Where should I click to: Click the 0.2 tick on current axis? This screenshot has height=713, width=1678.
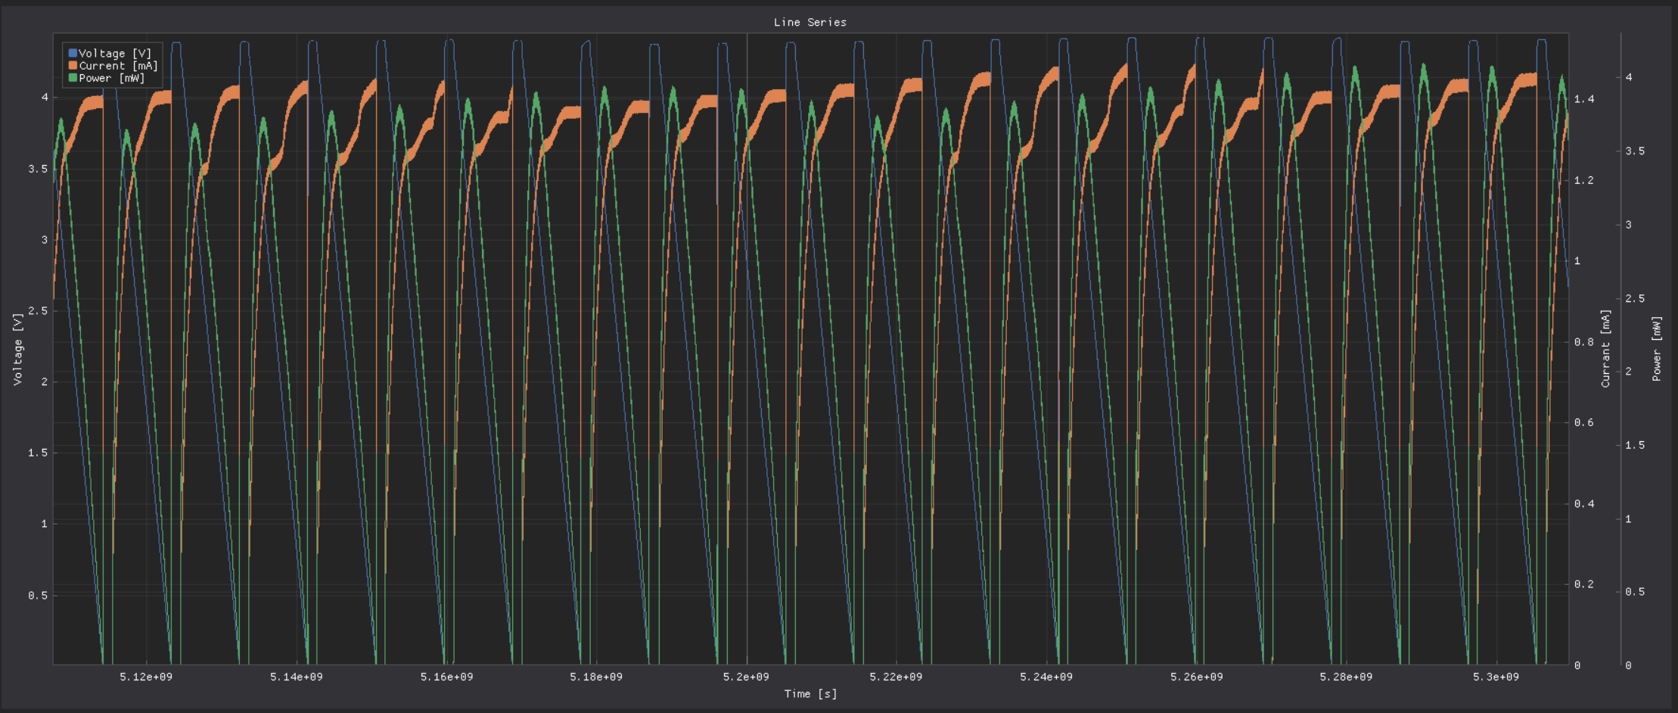[x=1584, y=584]
